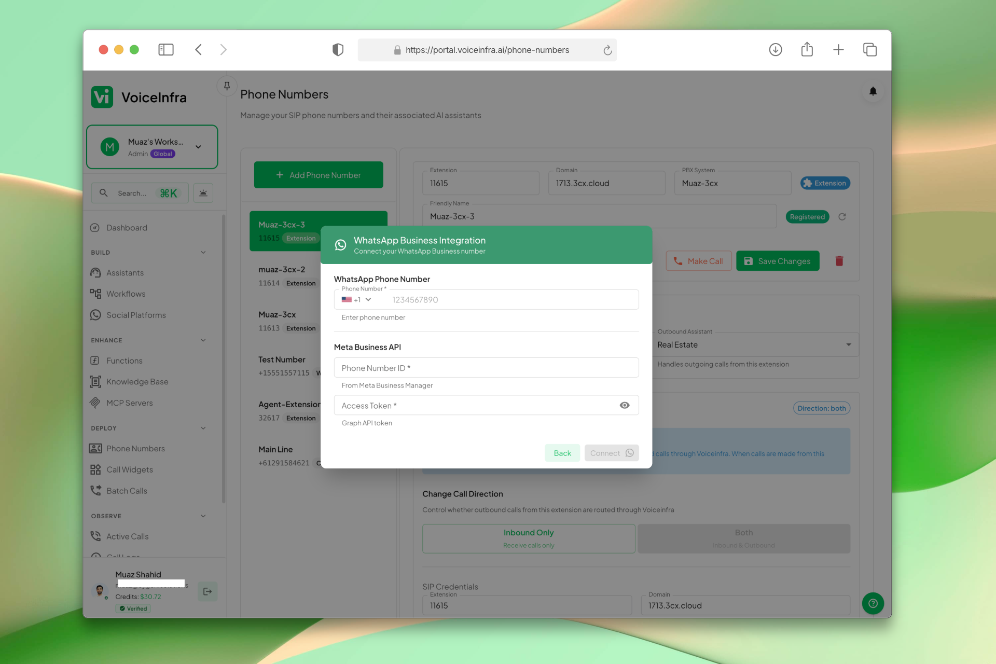996x664 pixels.
Task: Click the pin sidebar icon
Action: [227, 86]
